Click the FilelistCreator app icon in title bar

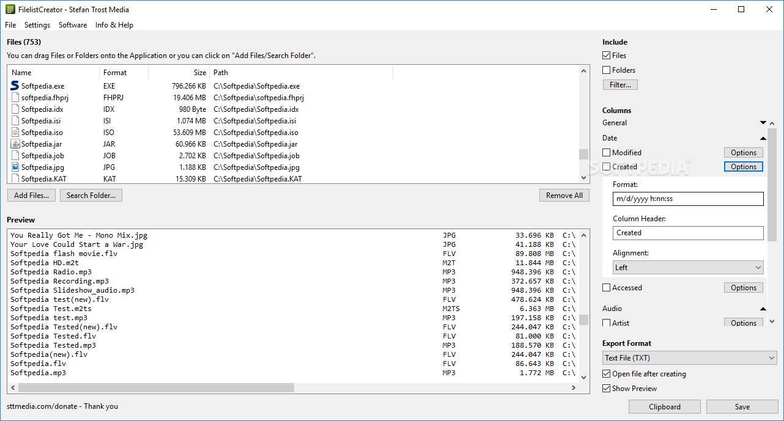(10, 9)
